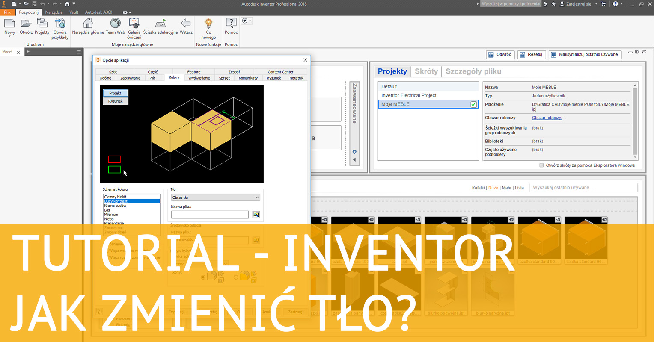Click the pin icon on first recent thumbnail
654x342 pixels.
click(325, 220)
